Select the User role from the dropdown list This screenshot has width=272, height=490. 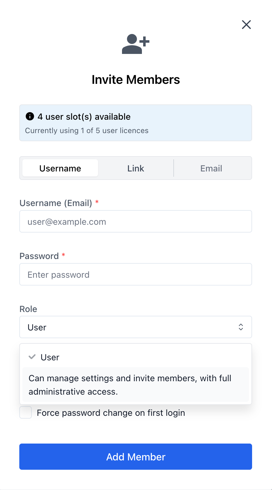pyautogui.click(x=50, y=357)
